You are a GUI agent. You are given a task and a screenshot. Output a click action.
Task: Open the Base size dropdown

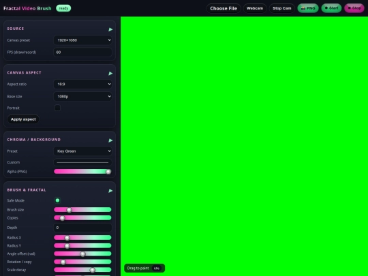click(82, 97)
